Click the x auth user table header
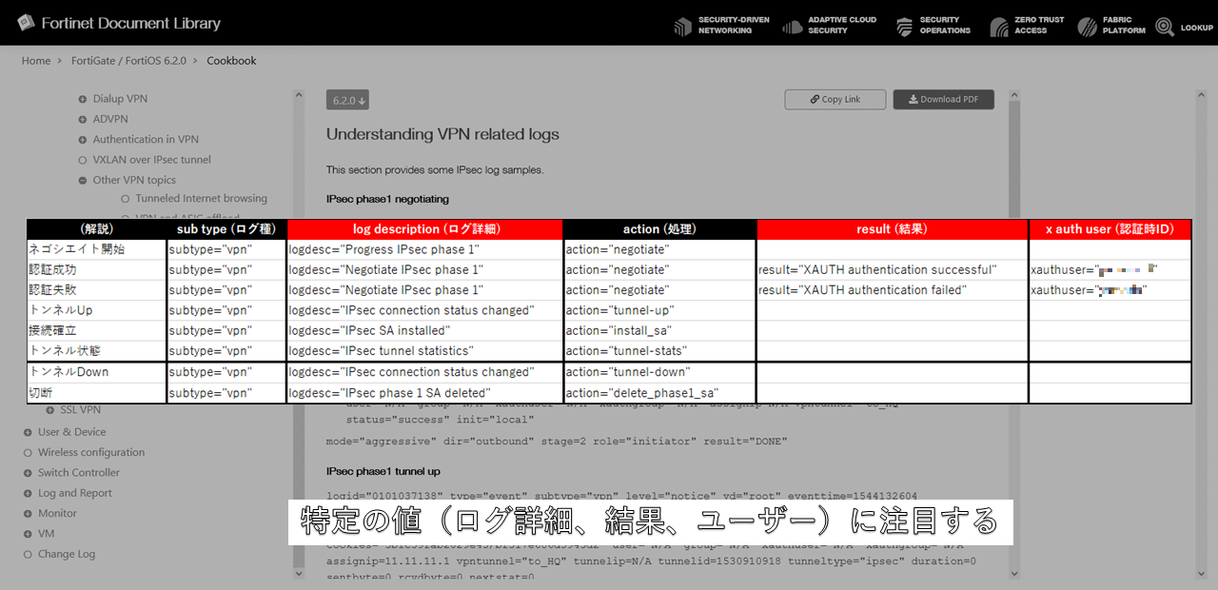The height and width of the screenshot is (590, 1218). point(1110,229)
